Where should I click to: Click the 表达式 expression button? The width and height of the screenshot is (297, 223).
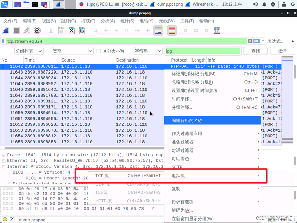point(275,41)
